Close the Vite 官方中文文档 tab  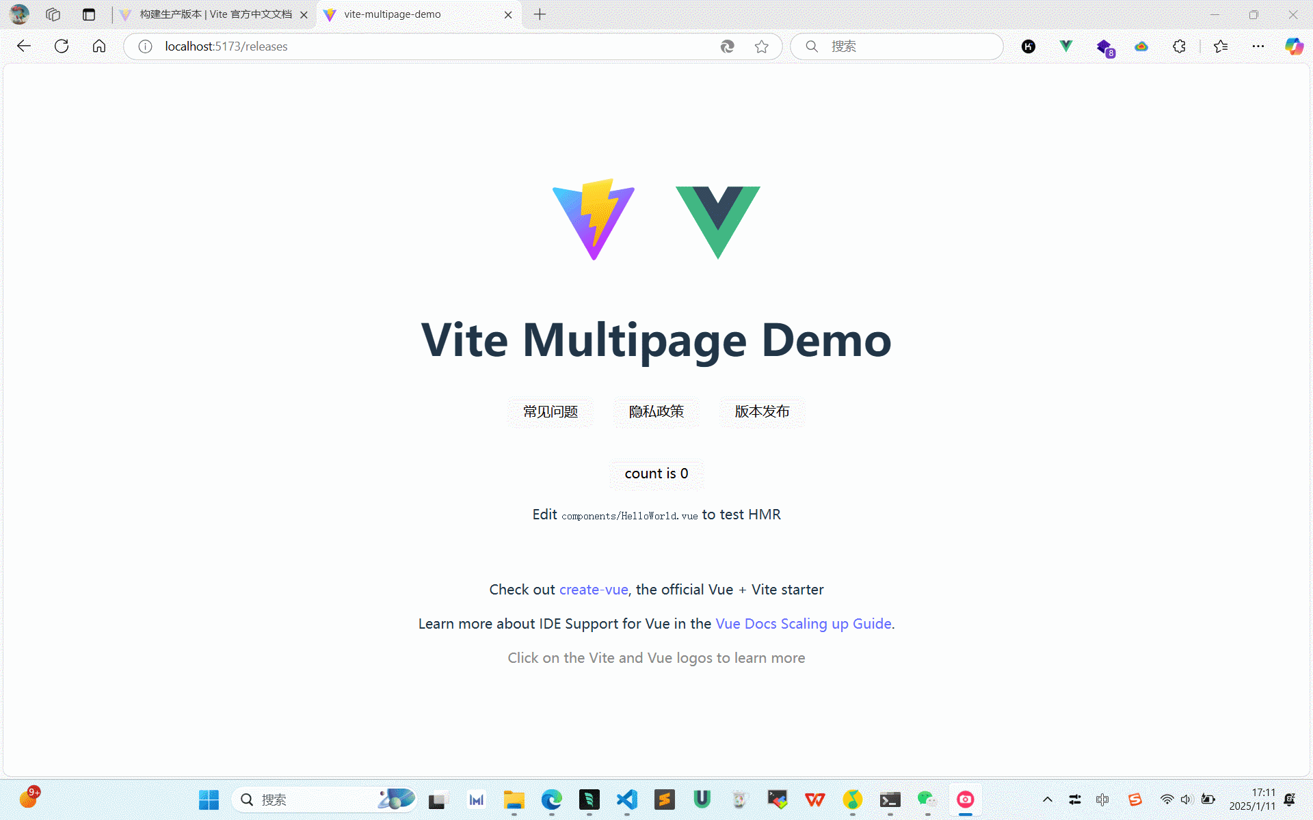pos(304,14)
